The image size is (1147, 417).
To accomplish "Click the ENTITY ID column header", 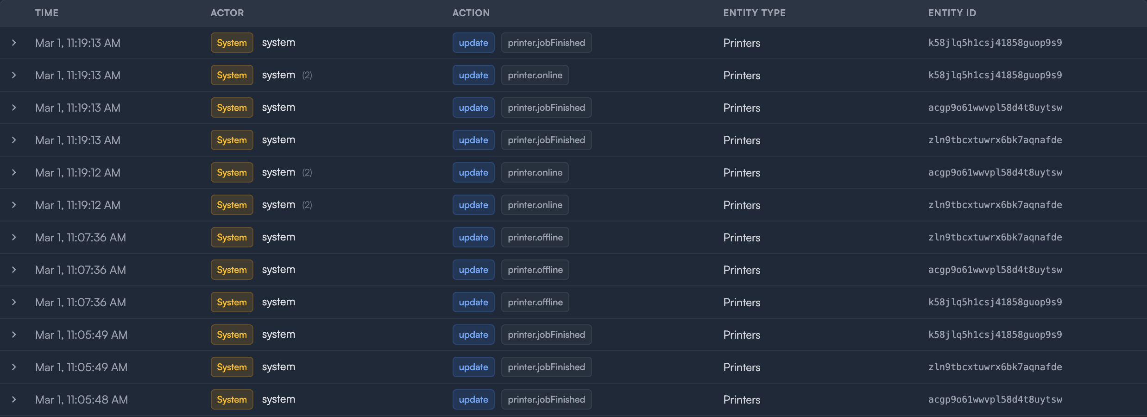I will [x=952, y=13].
